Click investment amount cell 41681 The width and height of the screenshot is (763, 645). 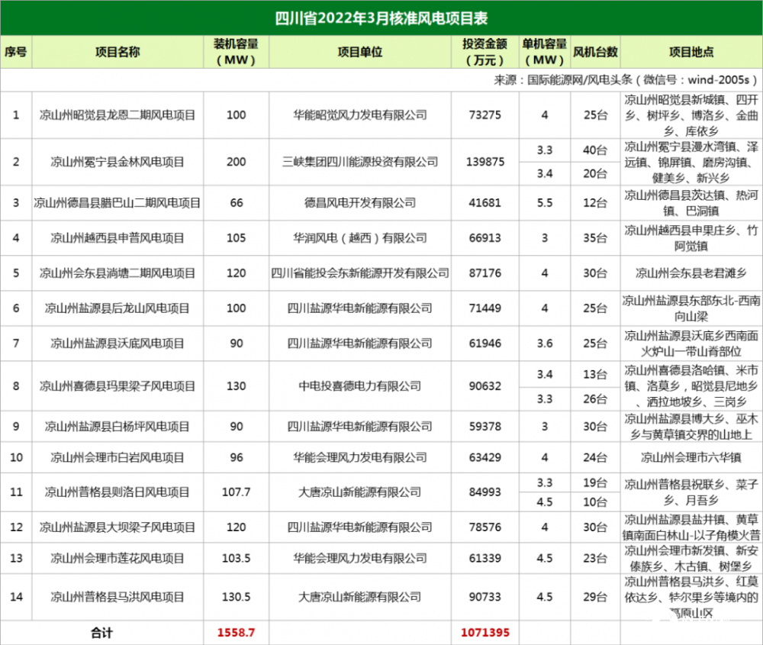coord(485,203)
